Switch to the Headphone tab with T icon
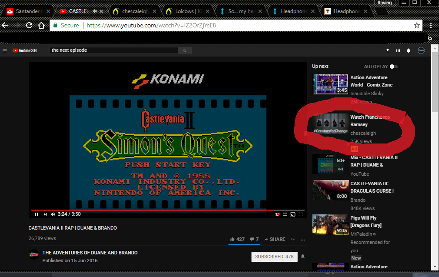 (x=346, y=11)
